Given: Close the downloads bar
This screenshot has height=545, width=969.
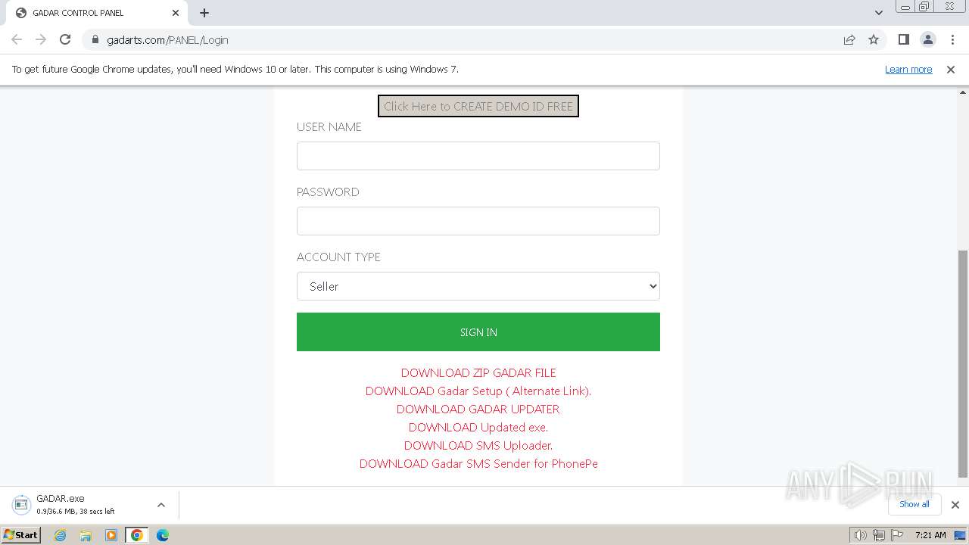Looking at the screenshot, I should (955, 505).
